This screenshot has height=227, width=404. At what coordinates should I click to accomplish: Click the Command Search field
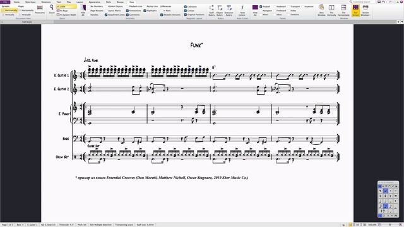coord(362,2)
